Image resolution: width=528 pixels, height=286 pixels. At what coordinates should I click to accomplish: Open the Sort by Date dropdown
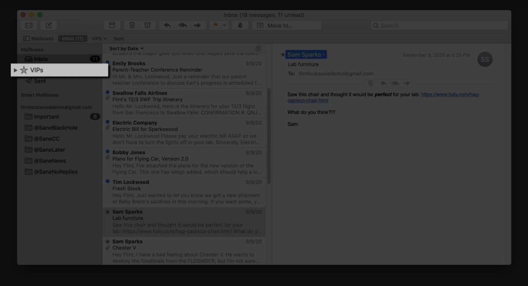tap(127, 48)
